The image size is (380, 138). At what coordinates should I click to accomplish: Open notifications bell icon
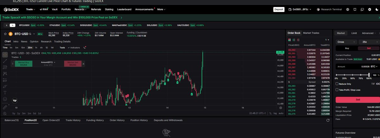tap(355, 9)
